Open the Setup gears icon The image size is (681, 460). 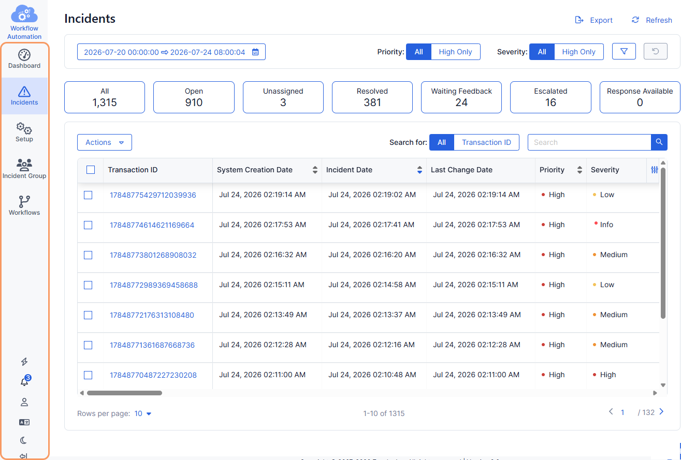24,128
